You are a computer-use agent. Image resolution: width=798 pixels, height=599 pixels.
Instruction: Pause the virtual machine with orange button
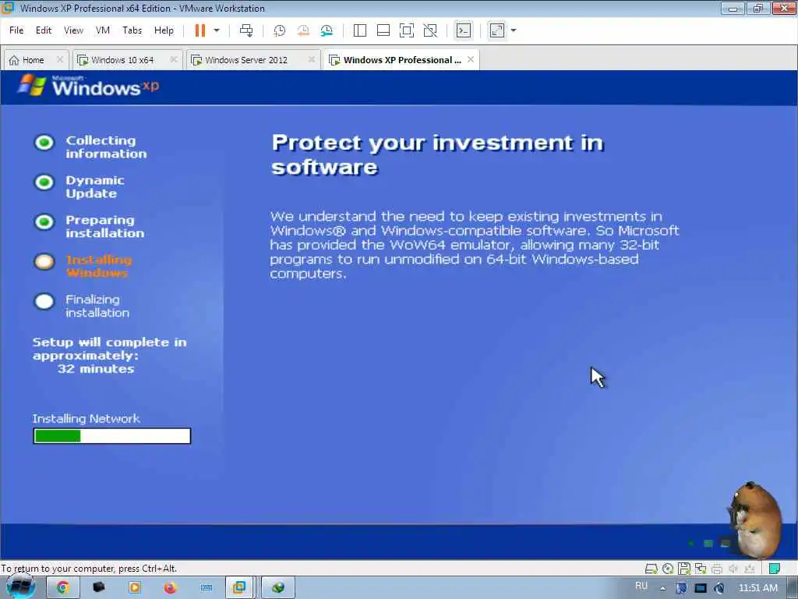200,30
